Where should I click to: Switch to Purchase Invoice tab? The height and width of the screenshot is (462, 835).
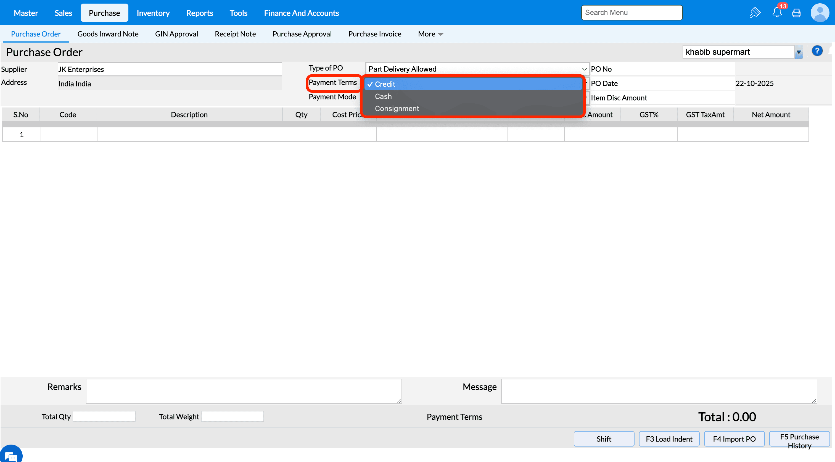[375, 34]
